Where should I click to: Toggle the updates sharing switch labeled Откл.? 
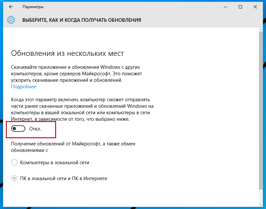click(18, 129)
